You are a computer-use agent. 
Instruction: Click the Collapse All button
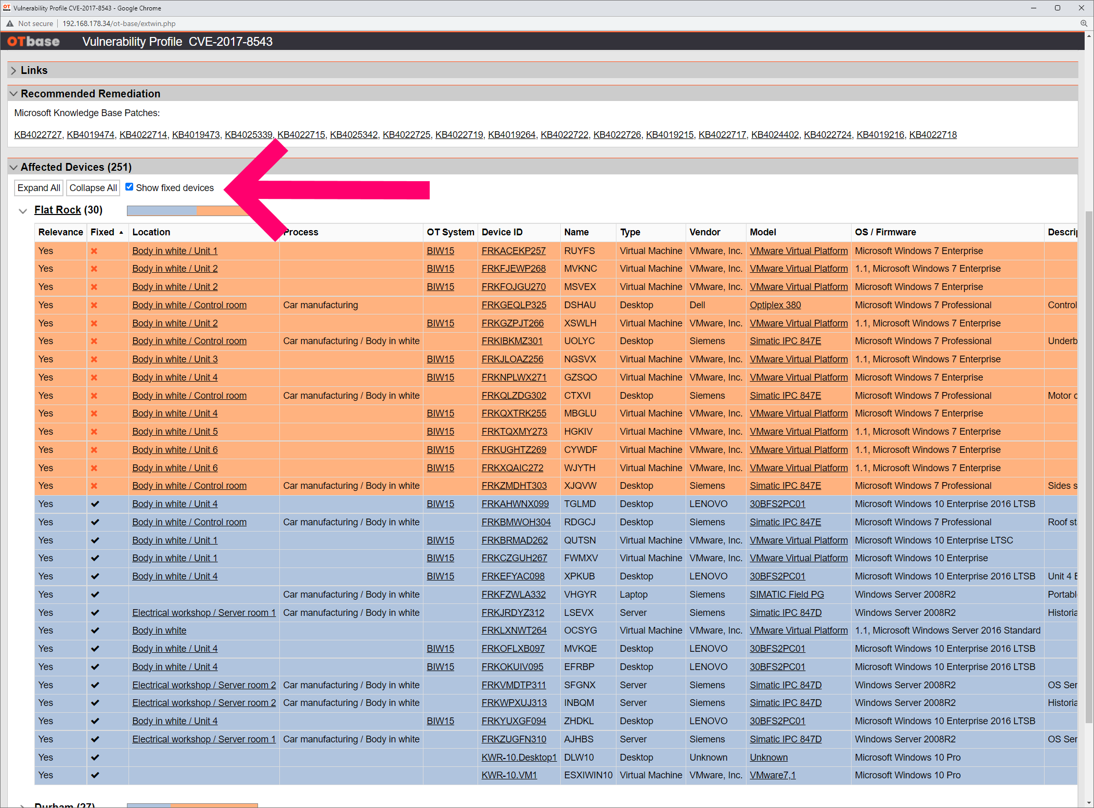93,188
